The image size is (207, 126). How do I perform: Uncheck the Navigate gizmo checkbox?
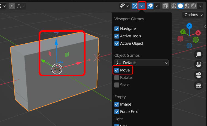(117, 29)
